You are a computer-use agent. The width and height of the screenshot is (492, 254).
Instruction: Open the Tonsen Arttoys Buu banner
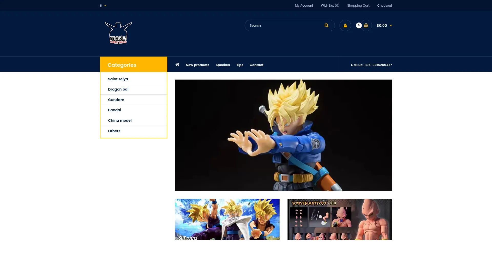pyautogui.click(x=340, y=219)
